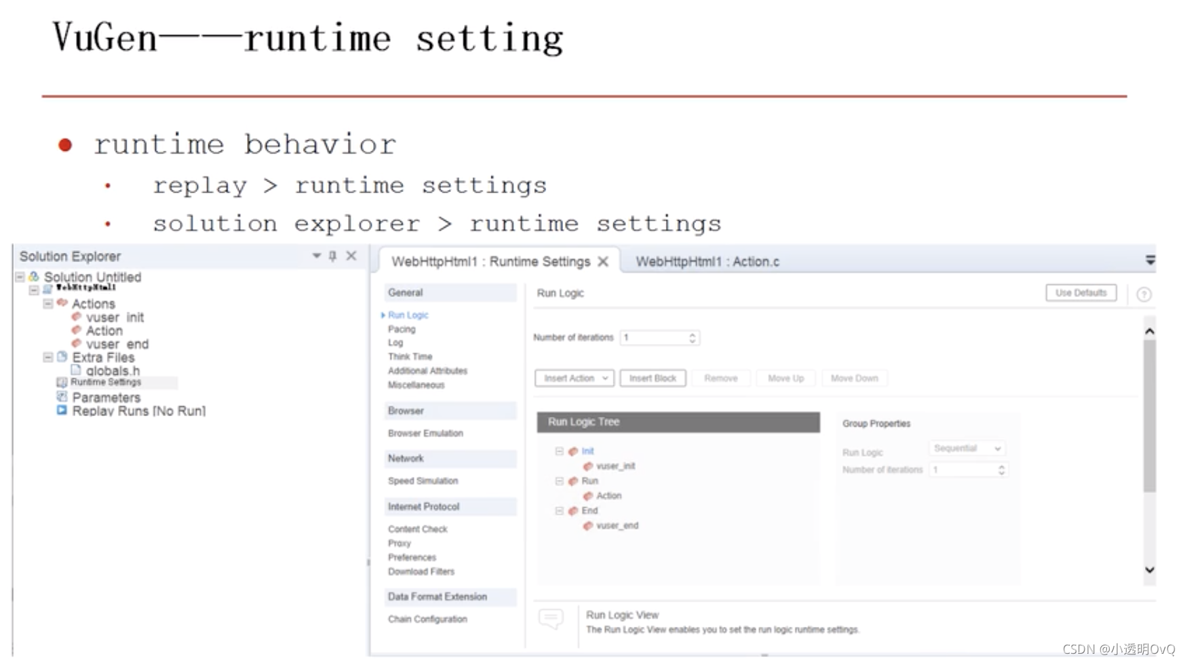This screenshot has width=1185, height=663.
Task: Click the Run node icon in Run Logic Tree
Action: pos(573,481)
